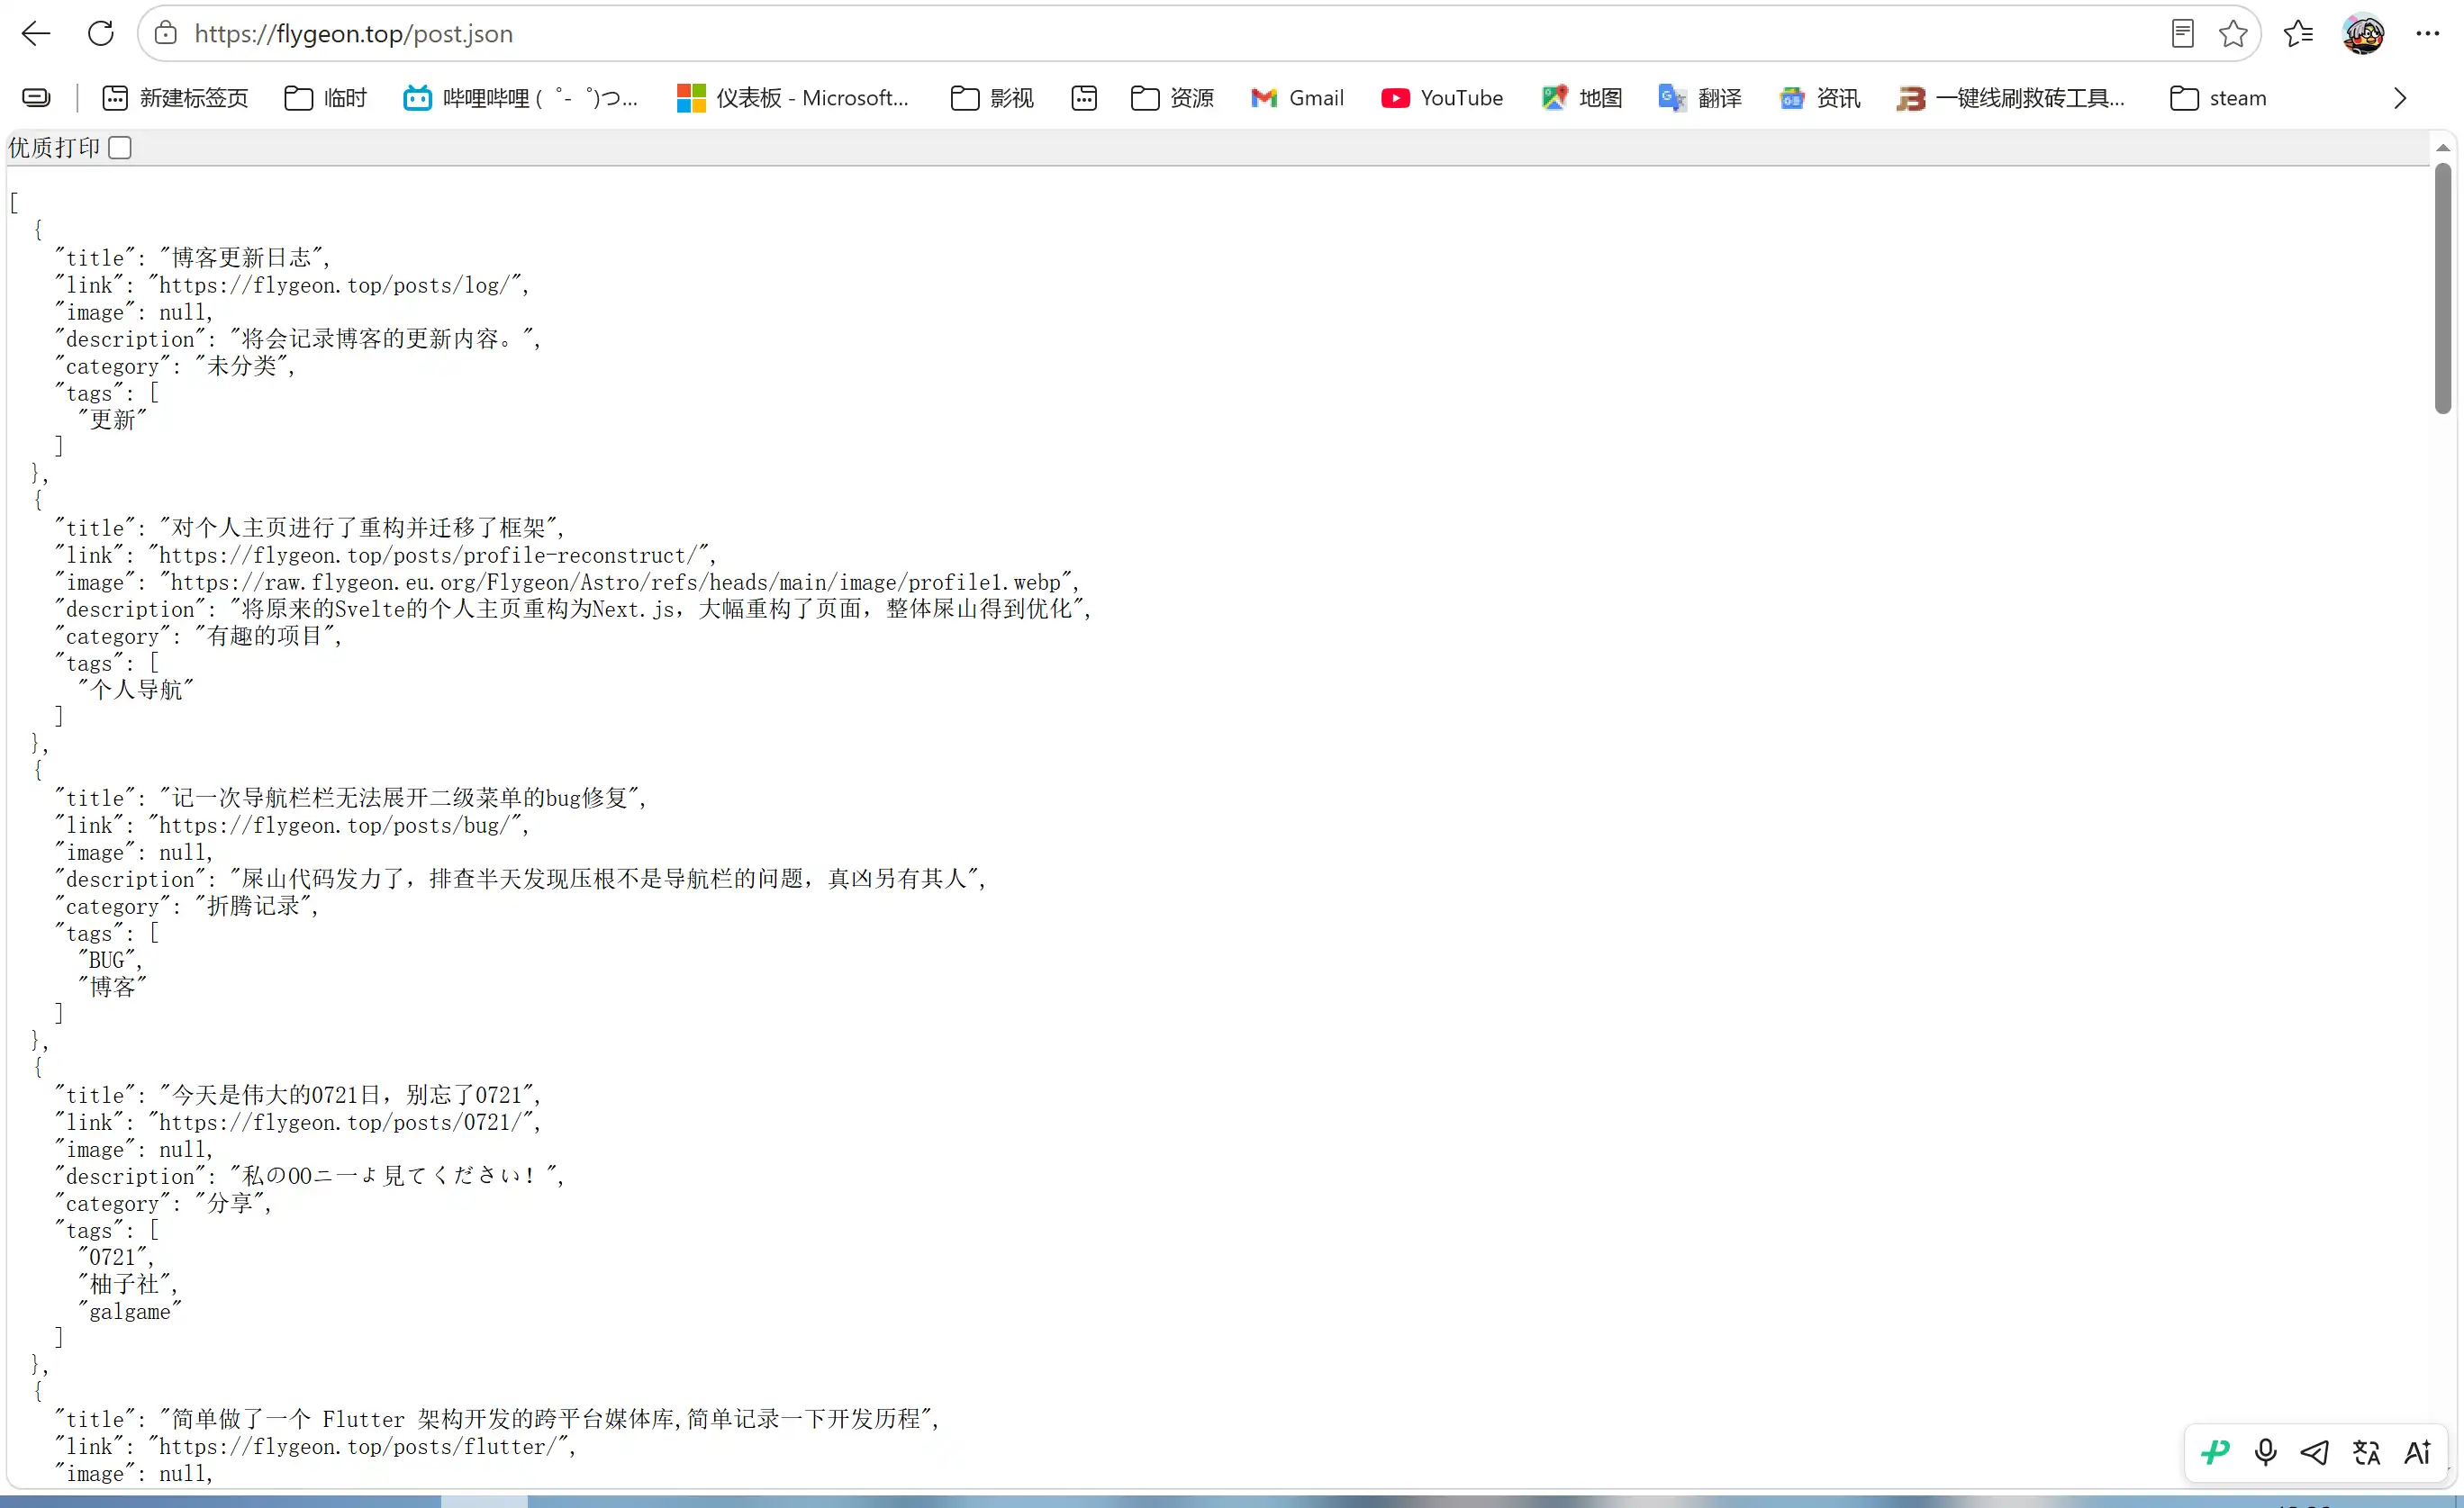Click the profile1.webp image URL text
2464x1508 pixels.
(616, 582)
